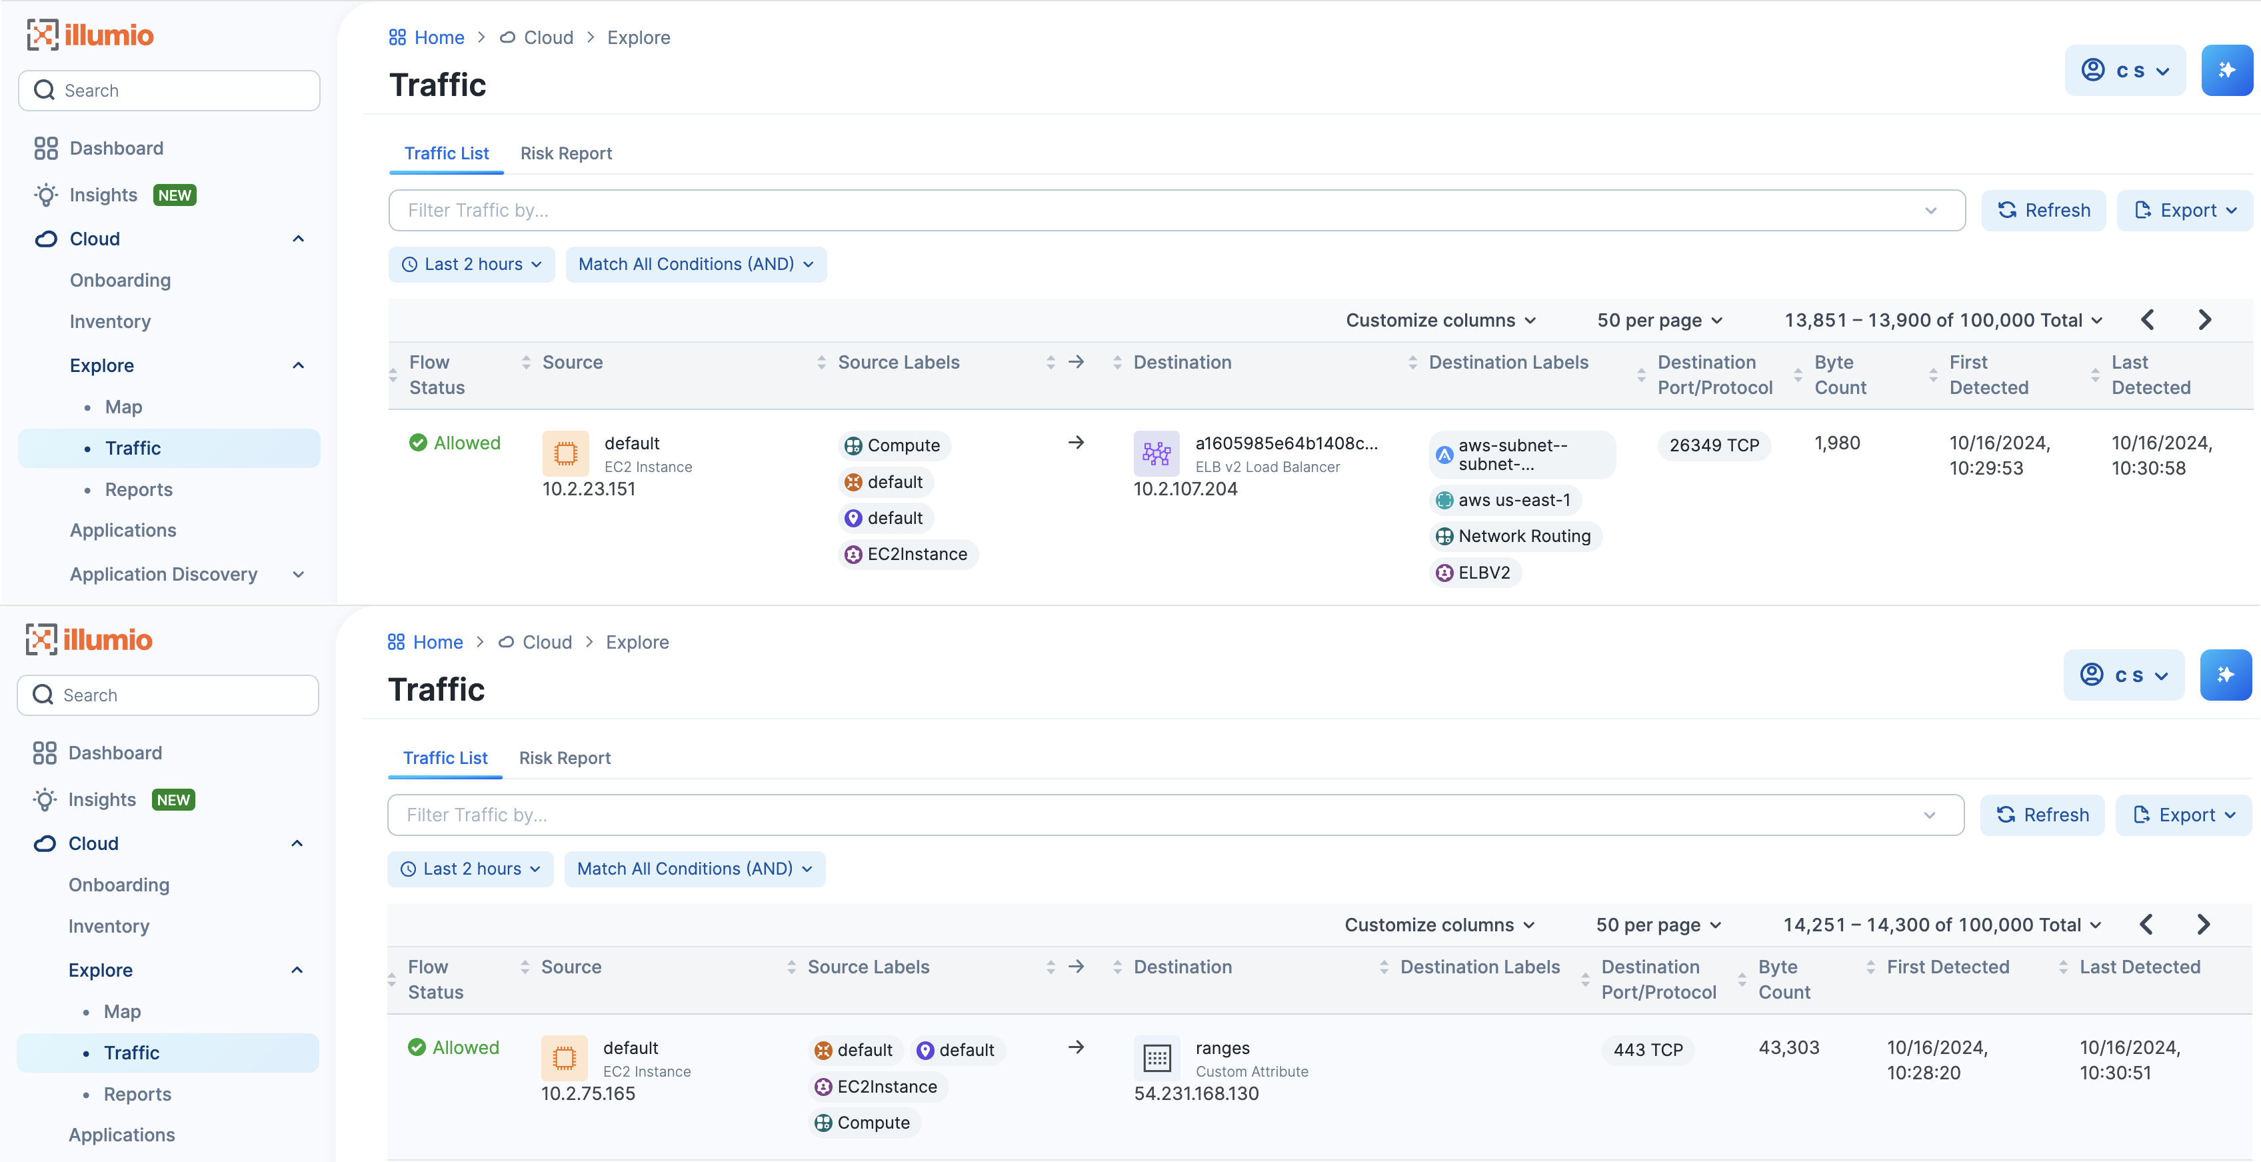This screenshot has width=2261, height=1162.
Task: Click the EC2Instance label in the 10.2.75.165 row
Action: click(x=878, y=1087)
